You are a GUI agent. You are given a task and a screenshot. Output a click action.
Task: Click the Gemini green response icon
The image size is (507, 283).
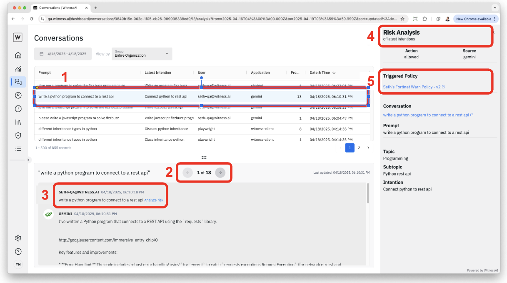tap(49, 214)
